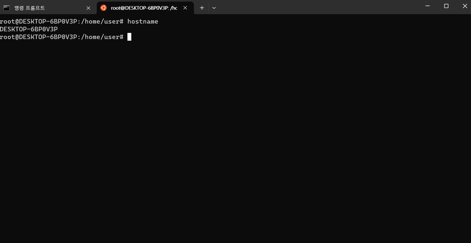Screen dimensions: 471x243
Task: Minimize the Windows Terminal window
Action: tap(427, 6)
